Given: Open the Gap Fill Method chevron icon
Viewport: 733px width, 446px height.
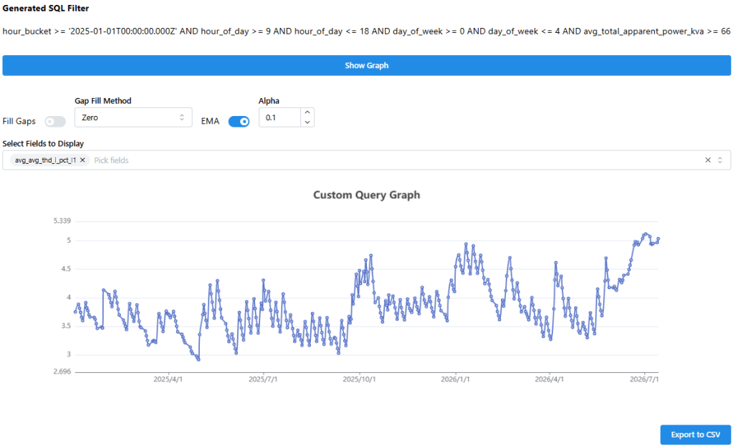Looking at the screenshot, I should click(182, 117).
